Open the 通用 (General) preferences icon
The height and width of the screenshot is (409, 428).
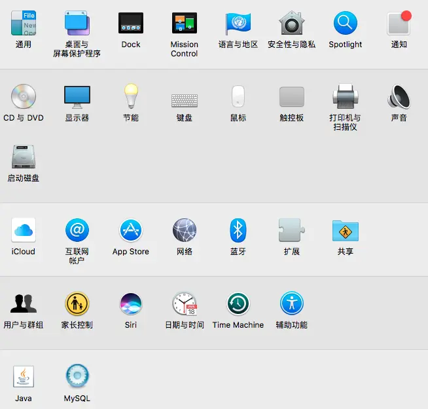pos(24,23)
